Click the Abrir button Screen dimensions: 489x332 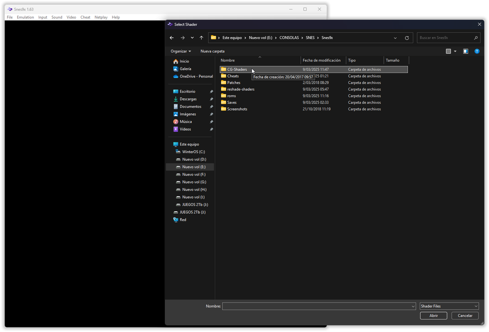[433, 316]
